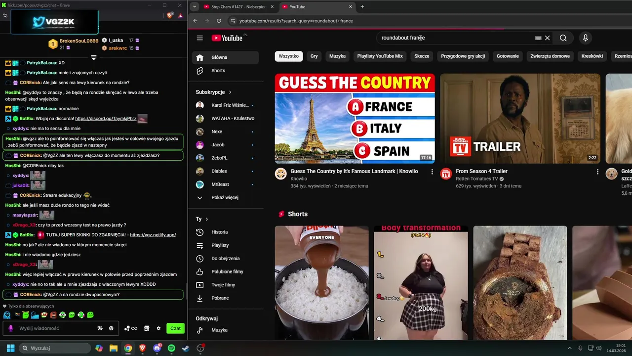Open the vgz.netlify.app link in chat
Screen dimensions: 632x356
click(x=153, y=235)
